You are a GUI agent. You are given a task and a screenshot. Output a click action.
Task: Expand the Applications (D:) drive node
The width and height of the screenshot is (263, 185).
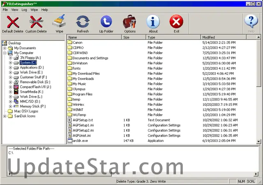pyautogui.click(x=11, y=68)
